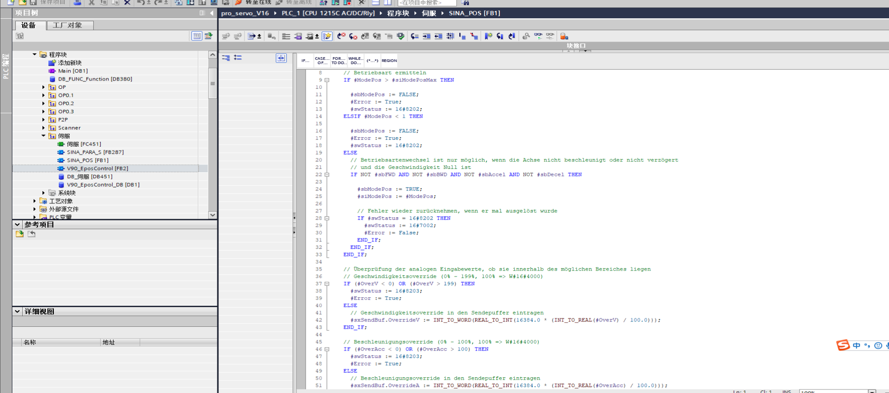Click the table export icon in project tree
The image size is (889, 393).
208,36
